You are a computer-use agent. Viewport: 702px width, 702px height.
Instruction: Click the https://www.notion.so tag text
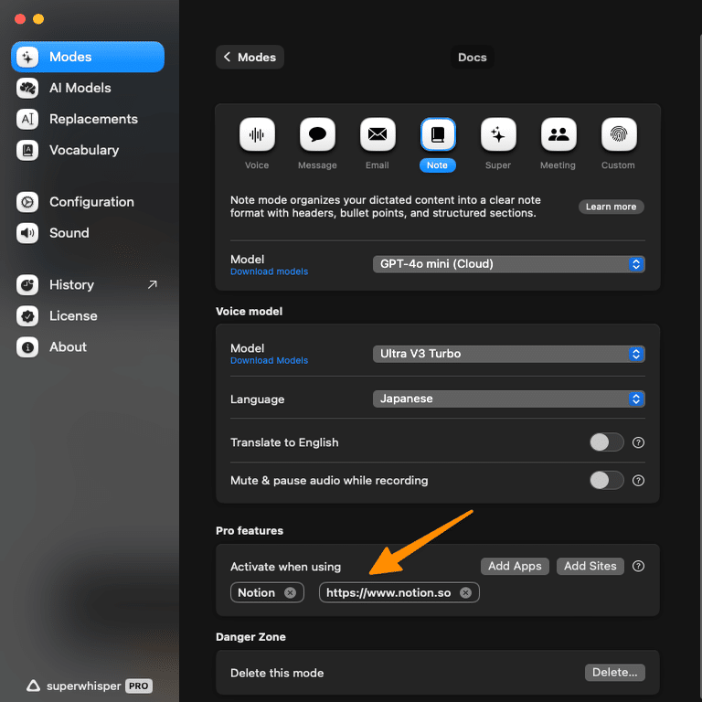click(388, 592)
